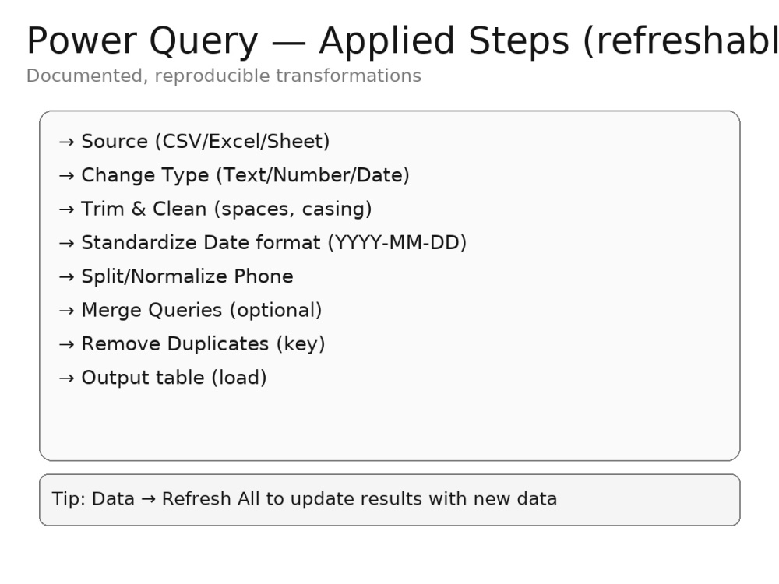Click the arrow before Source step
This screenshot has width=779, height=584.
[66, 142]
